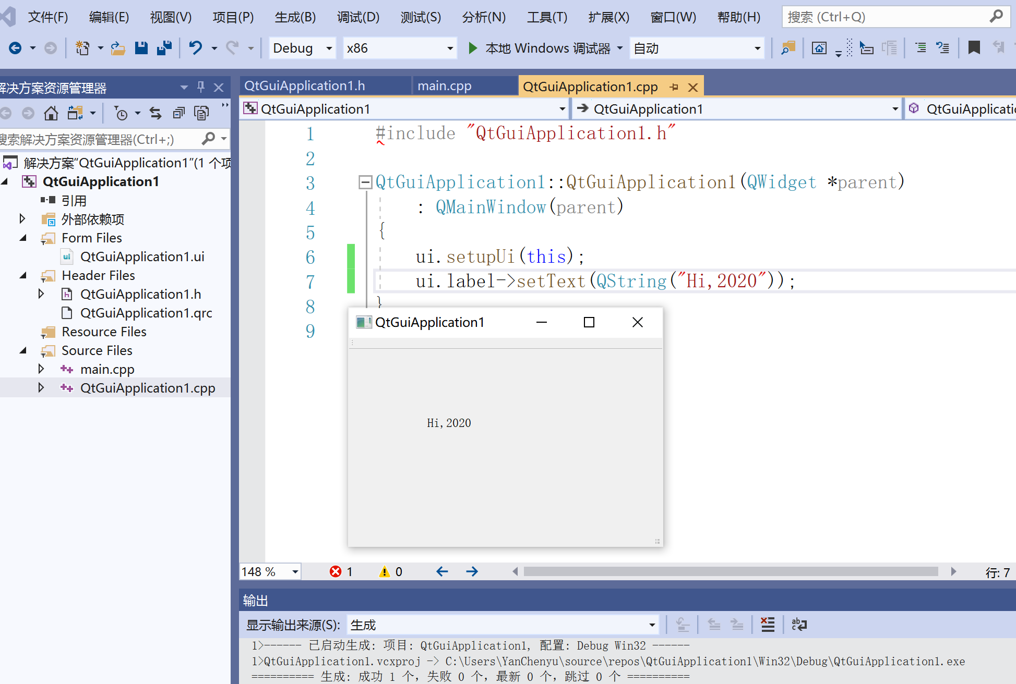Expand the QtGuiApplication1.h tree node

point(41,294)
